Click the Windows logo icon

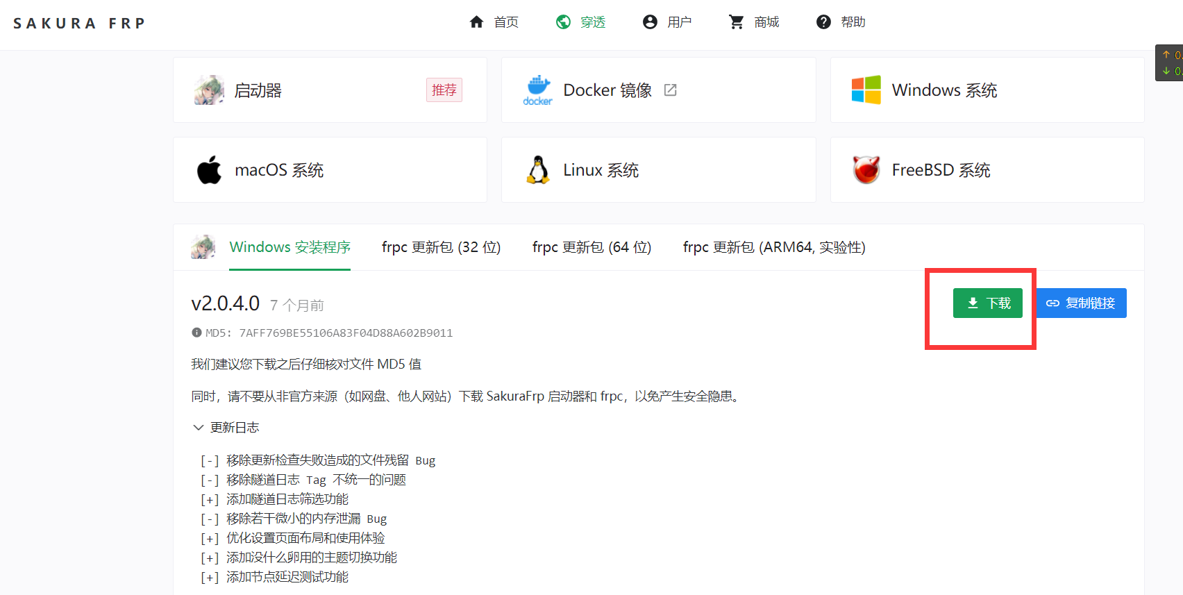coord(866,90)
